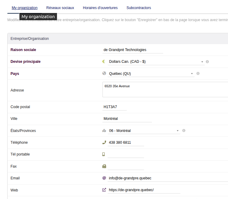Click the fax machine icon
The height and width of the screenshot is (199, 228).
[x=104, y=166]
